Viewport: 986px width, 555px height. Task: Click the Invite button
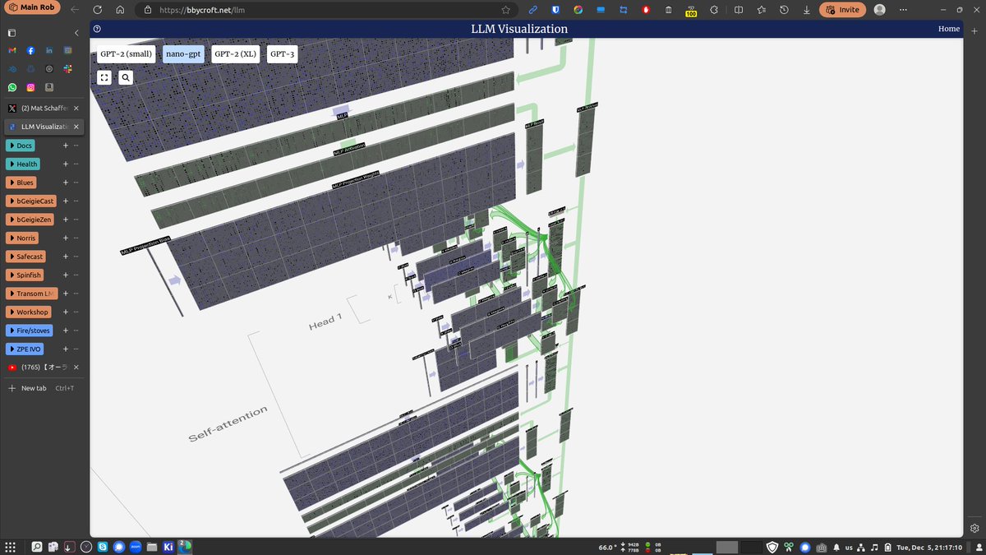(842, 10)
